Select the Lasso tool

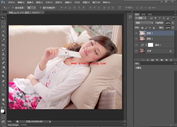[3, 27]
